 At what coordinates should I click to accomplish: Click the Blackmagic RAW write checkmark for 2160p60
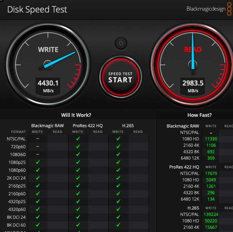[38, 194]
